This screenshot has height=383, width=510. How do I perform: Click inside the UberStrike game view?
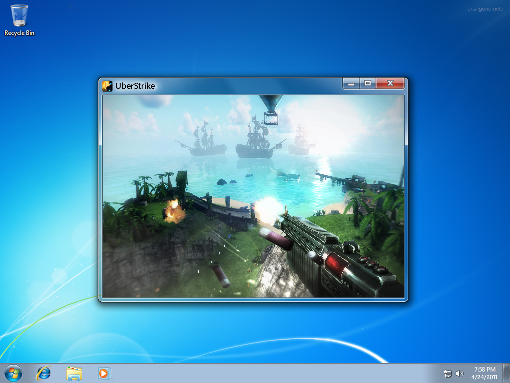[253, 196]
